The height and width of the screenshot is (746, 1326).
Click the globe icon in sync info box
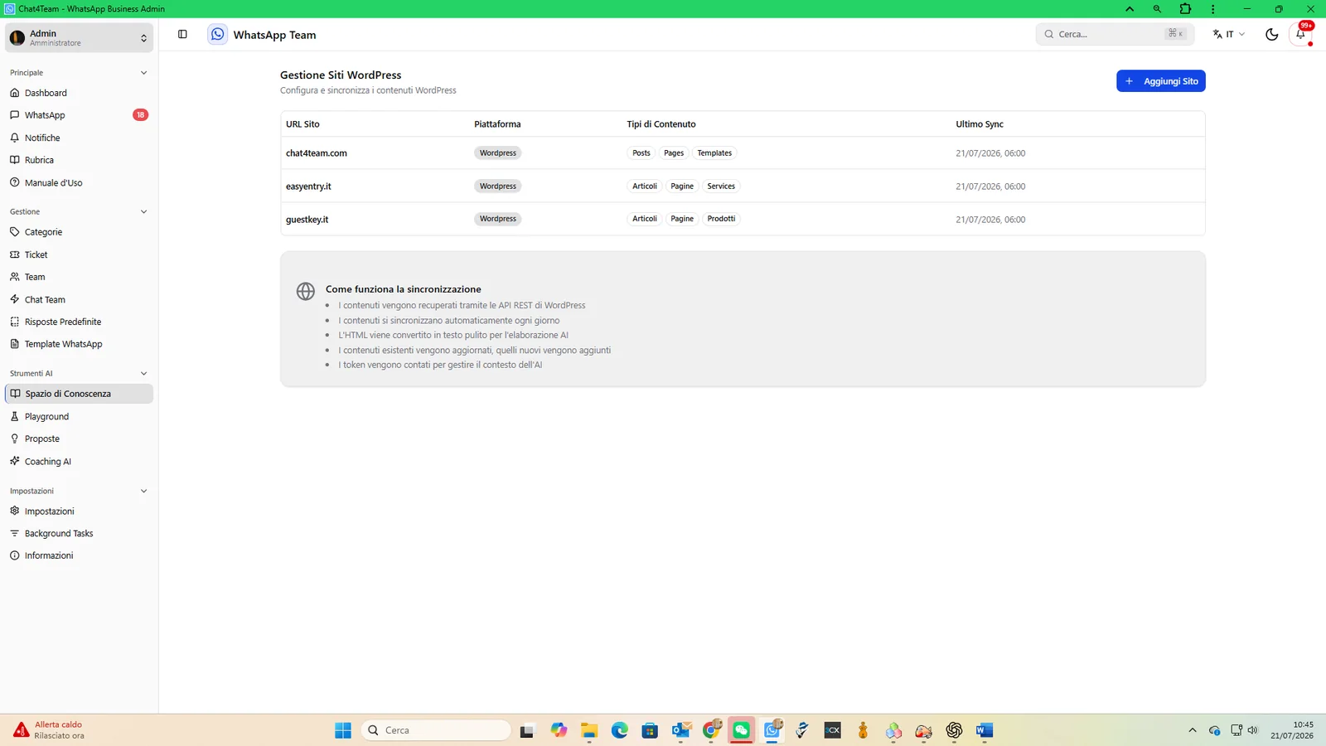click(x=306, y=292)
